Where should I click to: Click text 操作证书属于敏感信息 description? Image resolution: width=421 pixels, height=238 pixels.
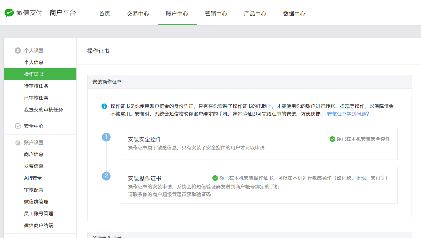[196, 148]
